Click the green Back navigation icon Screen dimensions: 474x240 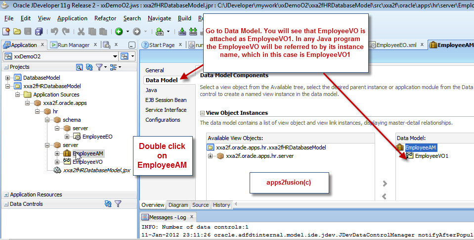coord(119,31)
